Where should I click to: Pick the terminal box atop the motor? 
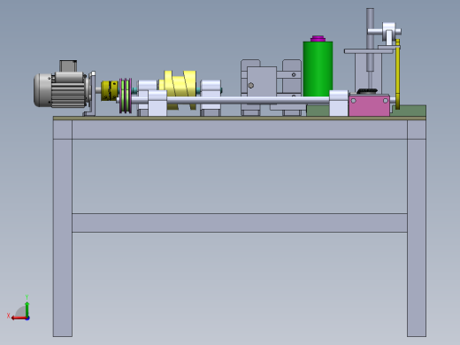(68, 66)
